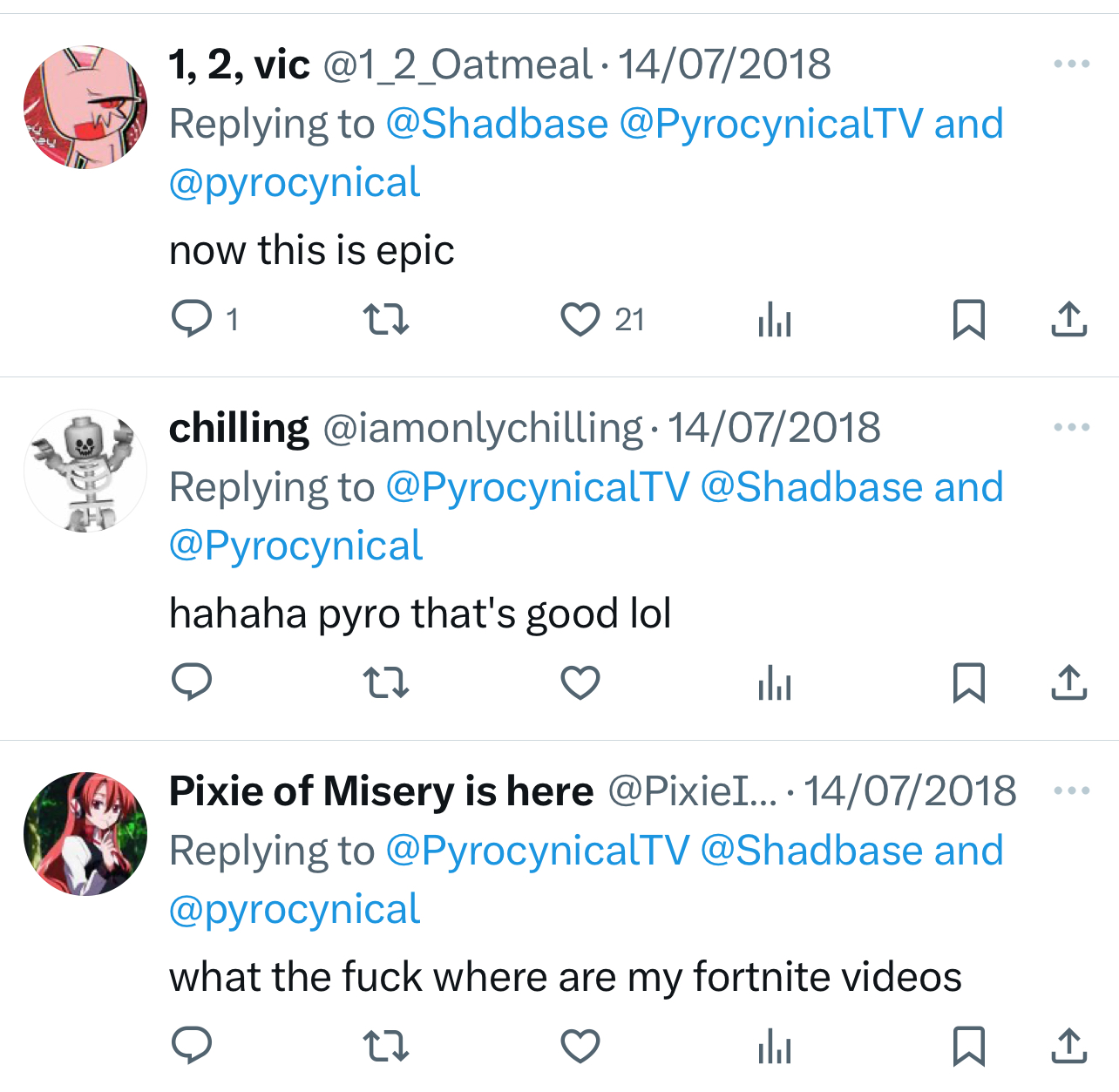Open the @Shadbase mention in first tweet
The image size is (1119, 1092).
point(496,124)
